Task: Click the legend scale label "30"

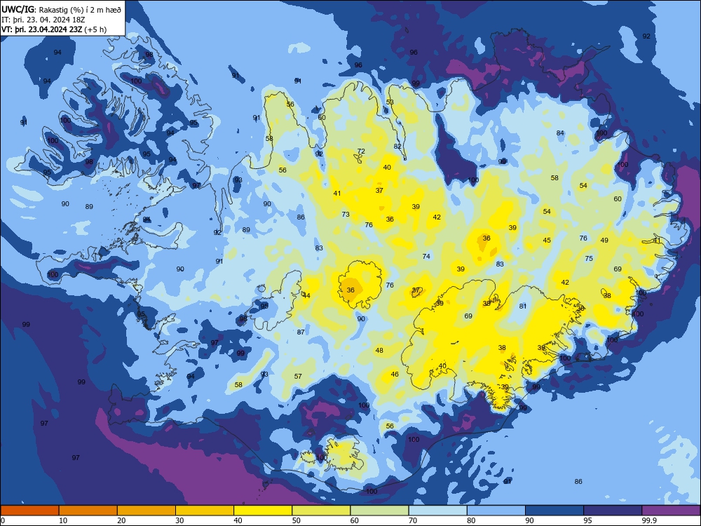Action: [x=179, y=520]
